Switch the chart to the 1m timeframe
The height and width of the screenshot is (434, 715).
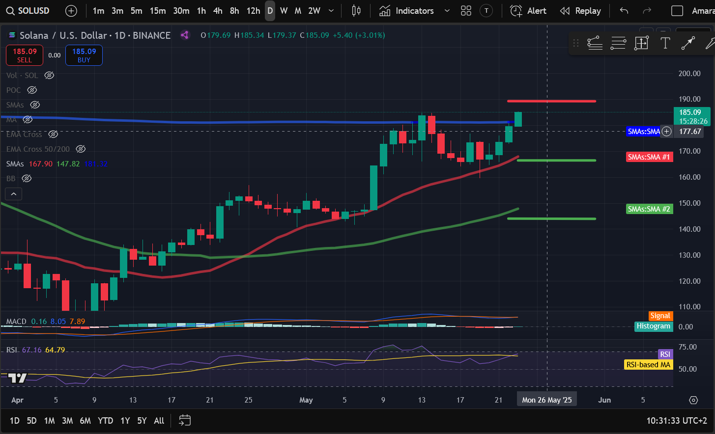(98, 11)
